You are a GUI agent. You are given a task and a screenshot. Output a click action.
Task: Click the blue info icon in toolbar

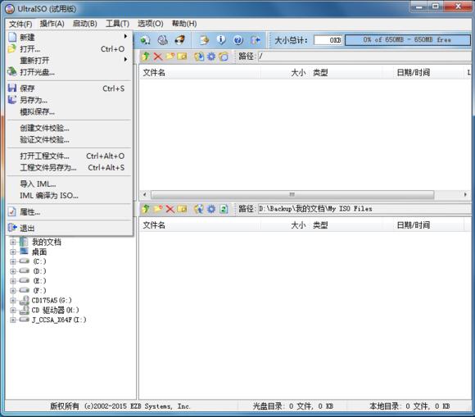click(221, 40)
